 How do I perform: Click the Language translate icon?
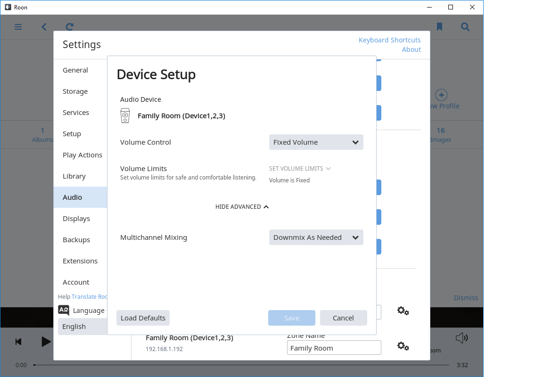click(x=64, y=310)
